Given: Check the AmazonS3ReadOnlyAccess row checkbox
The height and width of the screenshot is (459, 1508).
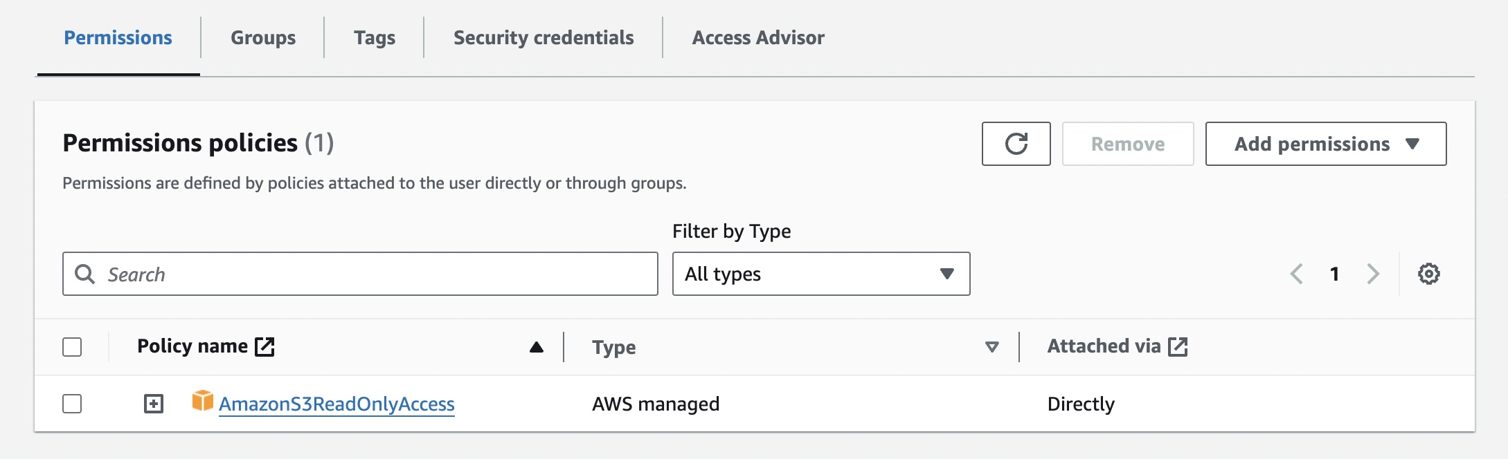Looking at the screenshot, I should (72, 404).
